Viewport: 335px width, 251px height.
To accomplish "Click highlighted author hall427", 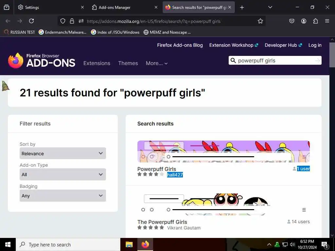I will click(175, 175).
